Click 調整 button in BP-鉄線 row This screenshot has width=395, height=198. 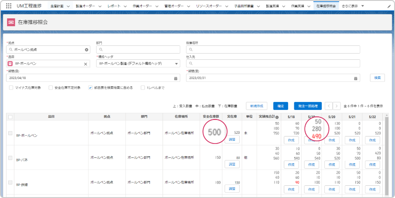(x=232, y=189)
